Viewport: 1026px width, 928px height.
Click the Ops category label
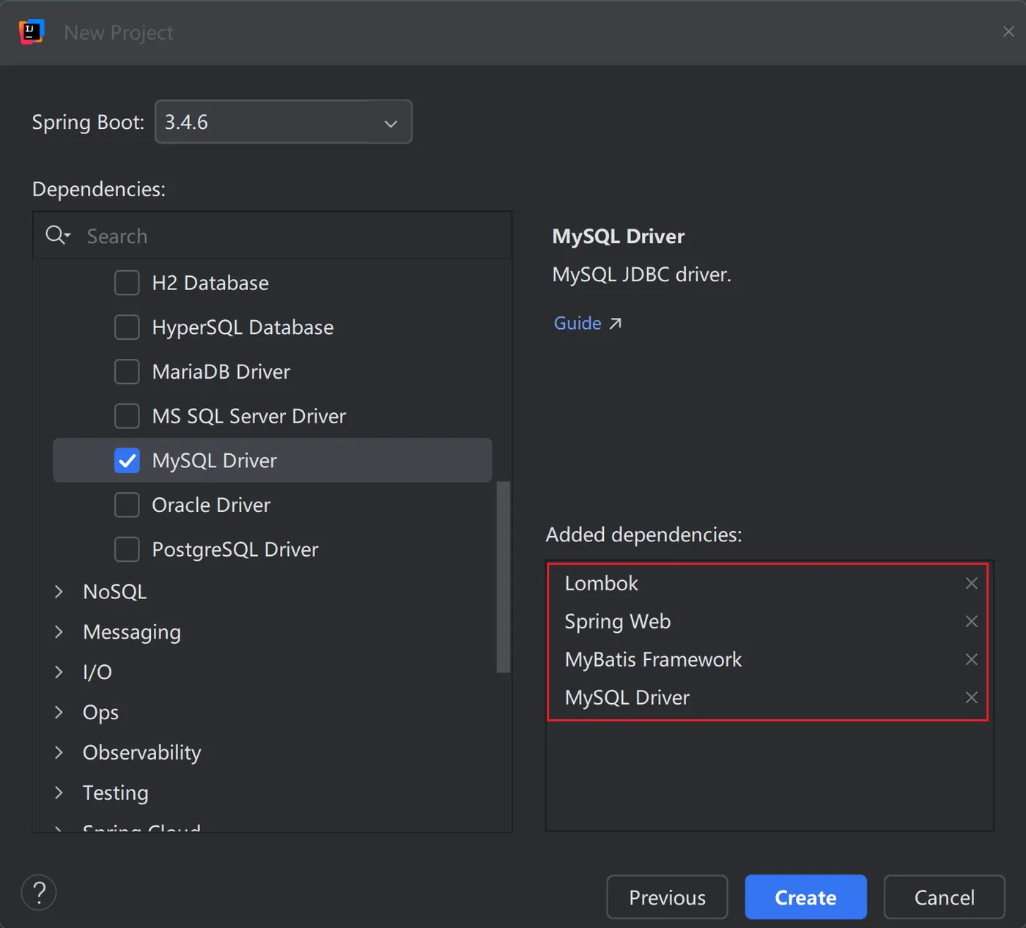(x=100, y=712)
